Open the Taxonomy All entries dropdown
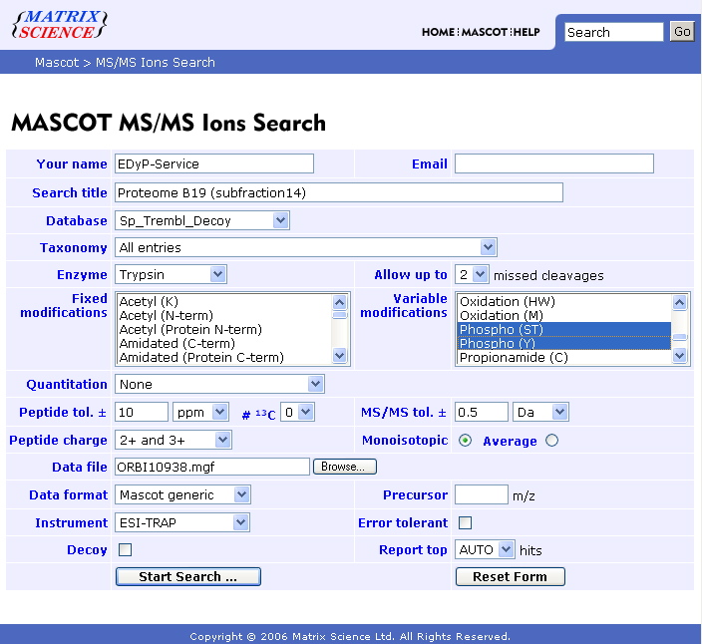Viewport: 702px width, 644px height. (x=306, y=247)
